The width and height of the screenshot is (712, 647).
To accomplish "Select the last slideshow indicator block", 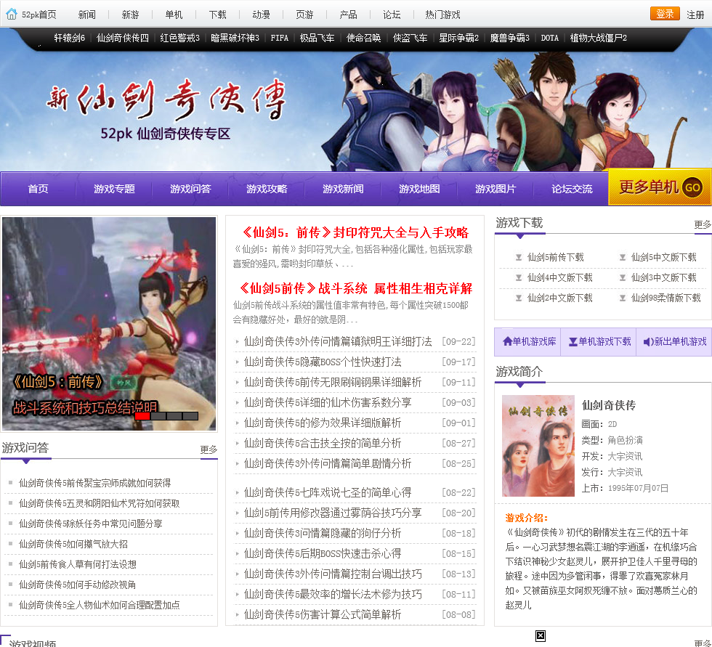I will (x=190, y=415).
